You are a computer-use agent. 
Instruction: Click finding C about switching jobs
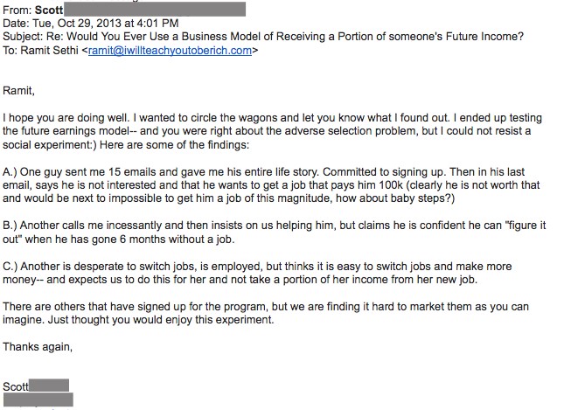[257, 273]
